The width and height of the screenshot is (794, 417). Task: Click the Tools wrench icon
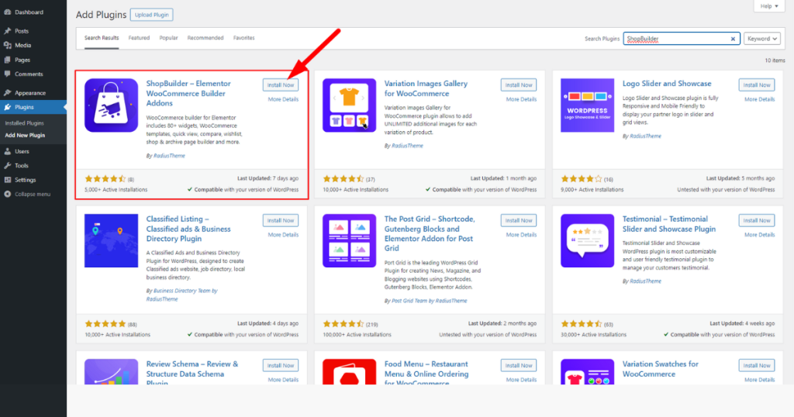7,166
